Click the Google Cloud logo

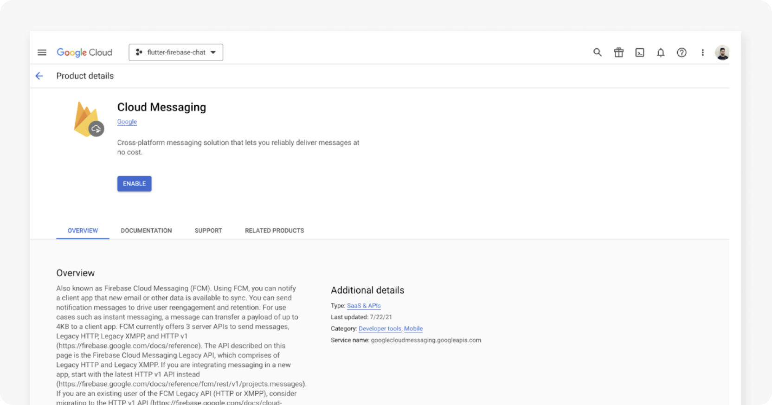point(84,52)
